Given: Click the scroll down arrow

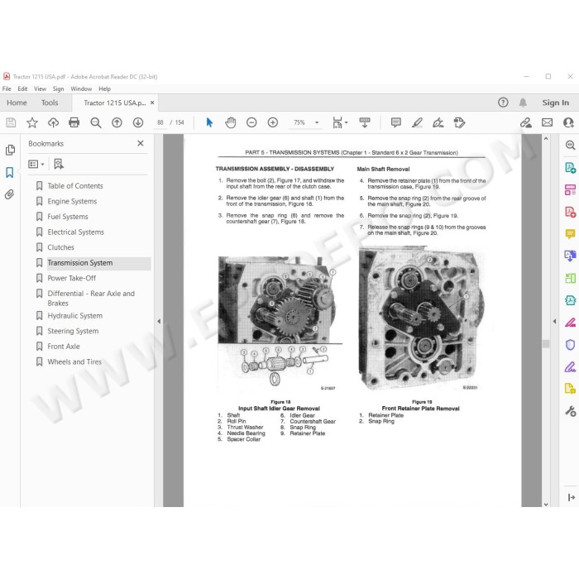Looking at the screenshot, I should (546, 504).
